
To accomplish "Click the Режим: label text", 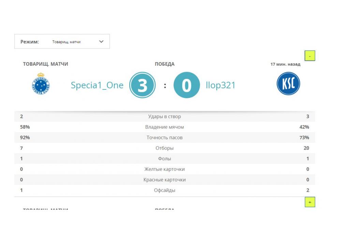I will click(30, 41).
